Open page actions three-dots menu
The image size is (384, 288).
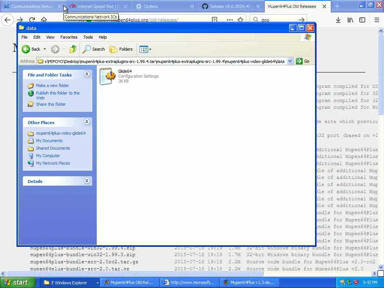point(230,20)
